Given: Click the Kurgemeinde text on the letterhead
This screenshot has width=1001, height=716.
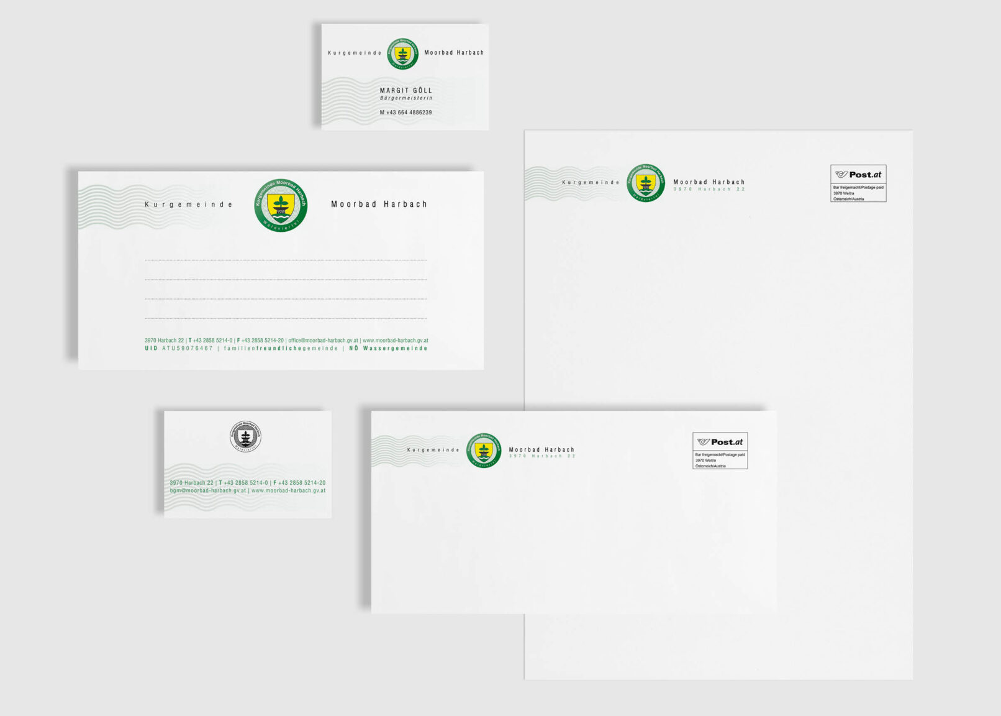Looking at the screenshot, I should (591, 183).
